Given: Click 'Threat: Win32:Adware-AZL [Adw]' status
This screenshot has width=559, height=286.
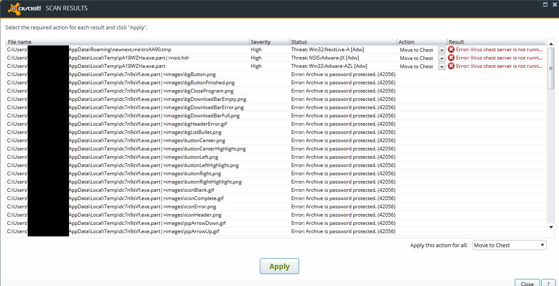Looking at the screenshot, I should (329, 66).
